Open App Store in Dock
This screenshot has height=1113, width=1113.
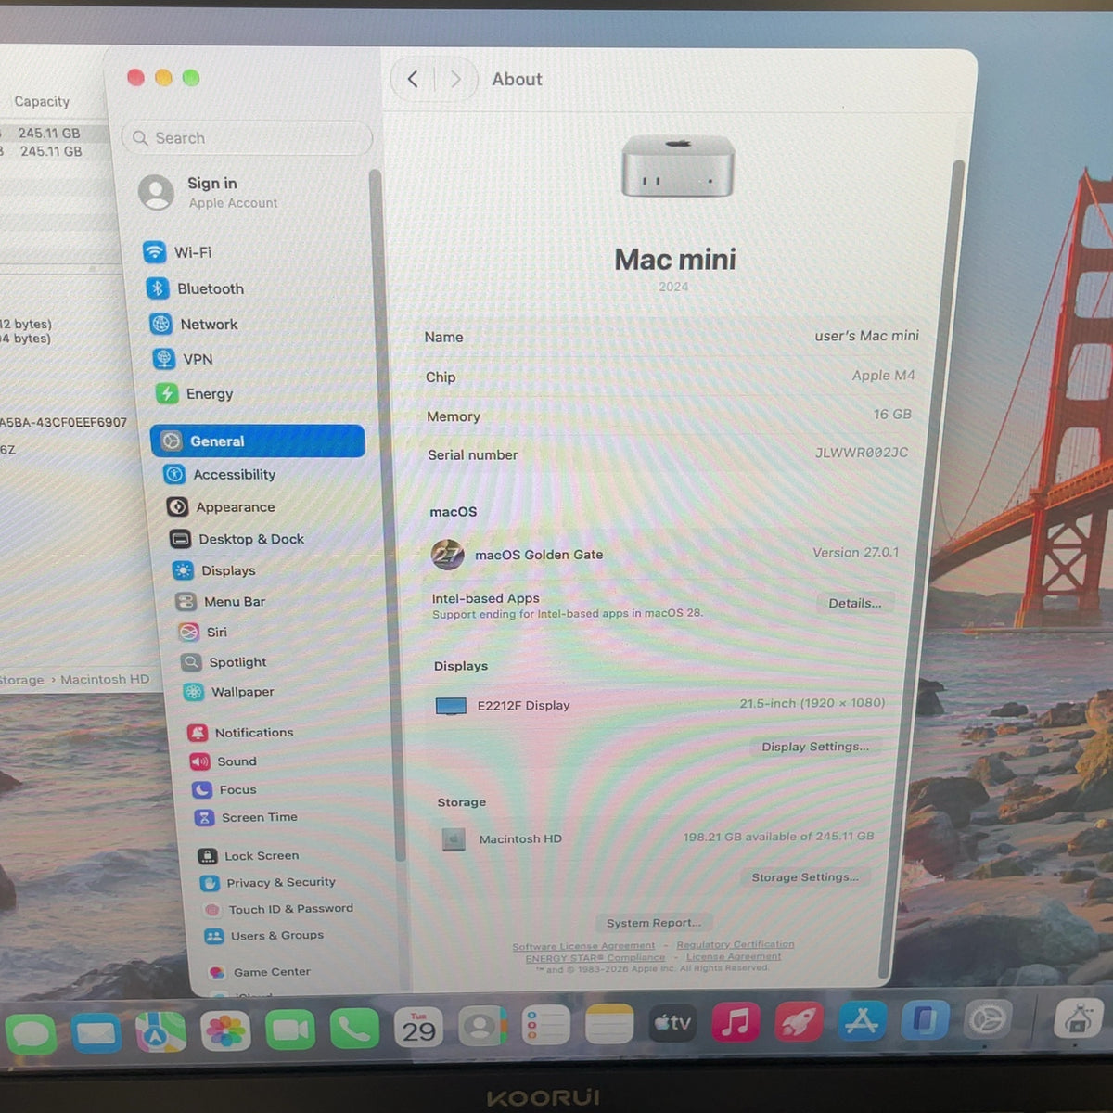[862, 1021]
